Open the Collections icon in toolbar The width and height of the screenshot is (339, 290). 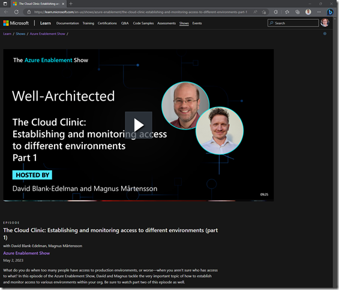coord(298,12)
